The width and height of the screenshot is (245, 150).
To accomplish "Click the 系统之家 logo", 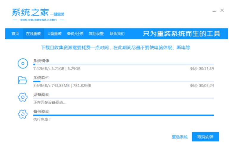I will click(38, 15).
